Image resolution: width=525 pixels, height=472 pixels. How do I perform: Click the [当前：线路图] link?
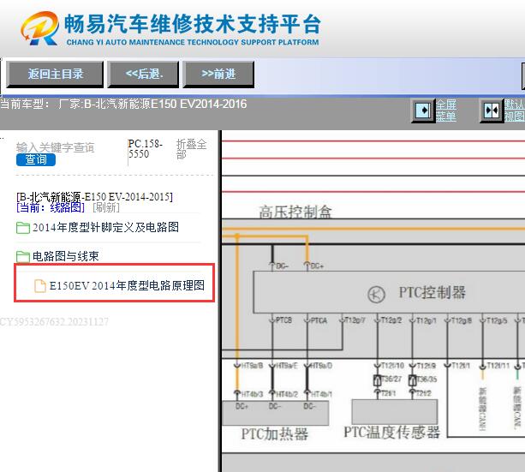[51, 207]
